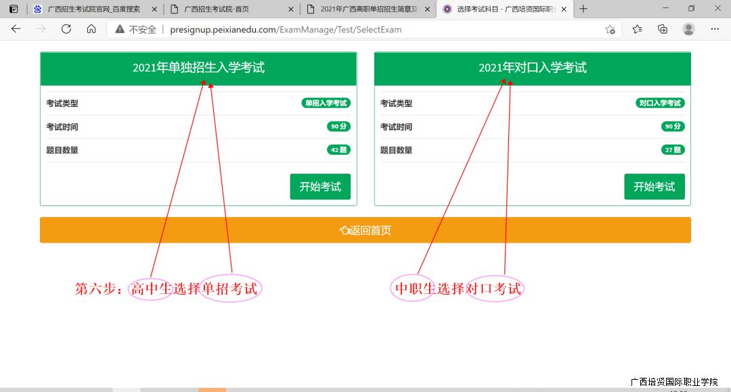
Task: Start the 2021年单独招生入学考试 exam
Action: tap(320, 187)
